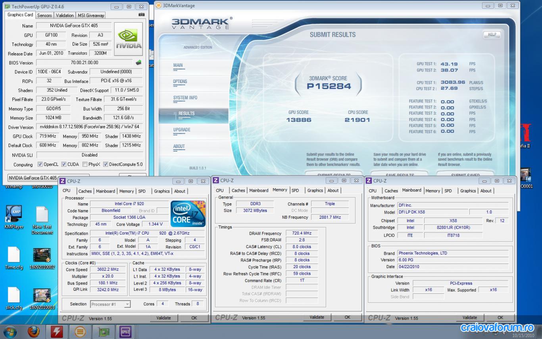Image resolution: width=542 pixels, height=339 pixels.
Task: Open SPD tab in the CPU-Z processor window
Action: [x=142, y=191]
